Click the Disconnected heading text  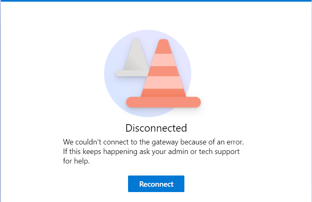pos(156,128)
